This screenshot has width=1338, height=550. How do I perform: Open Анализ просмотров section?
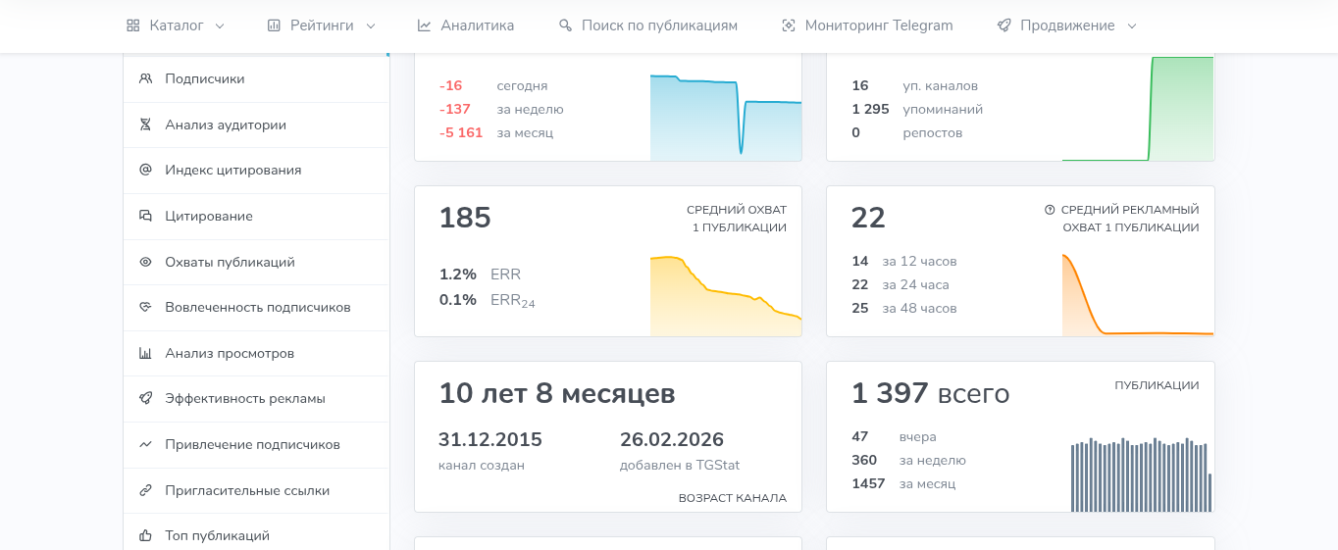point(256,353)
